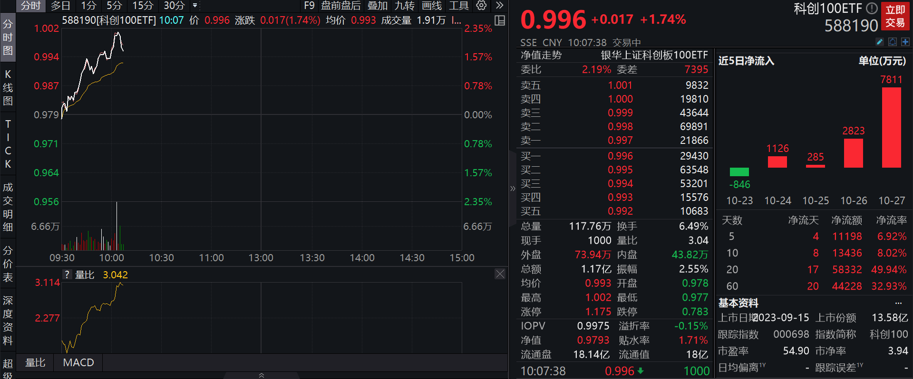
Task: Click 买一 price 0.996
Action: 620,156
